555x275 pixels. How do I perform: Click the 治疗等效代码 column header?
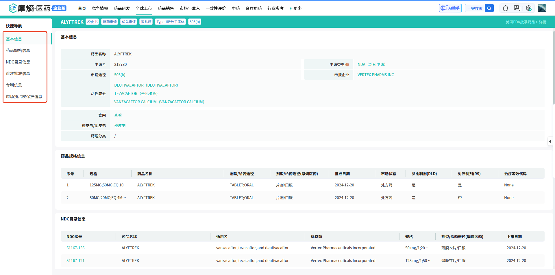[515, 174]
